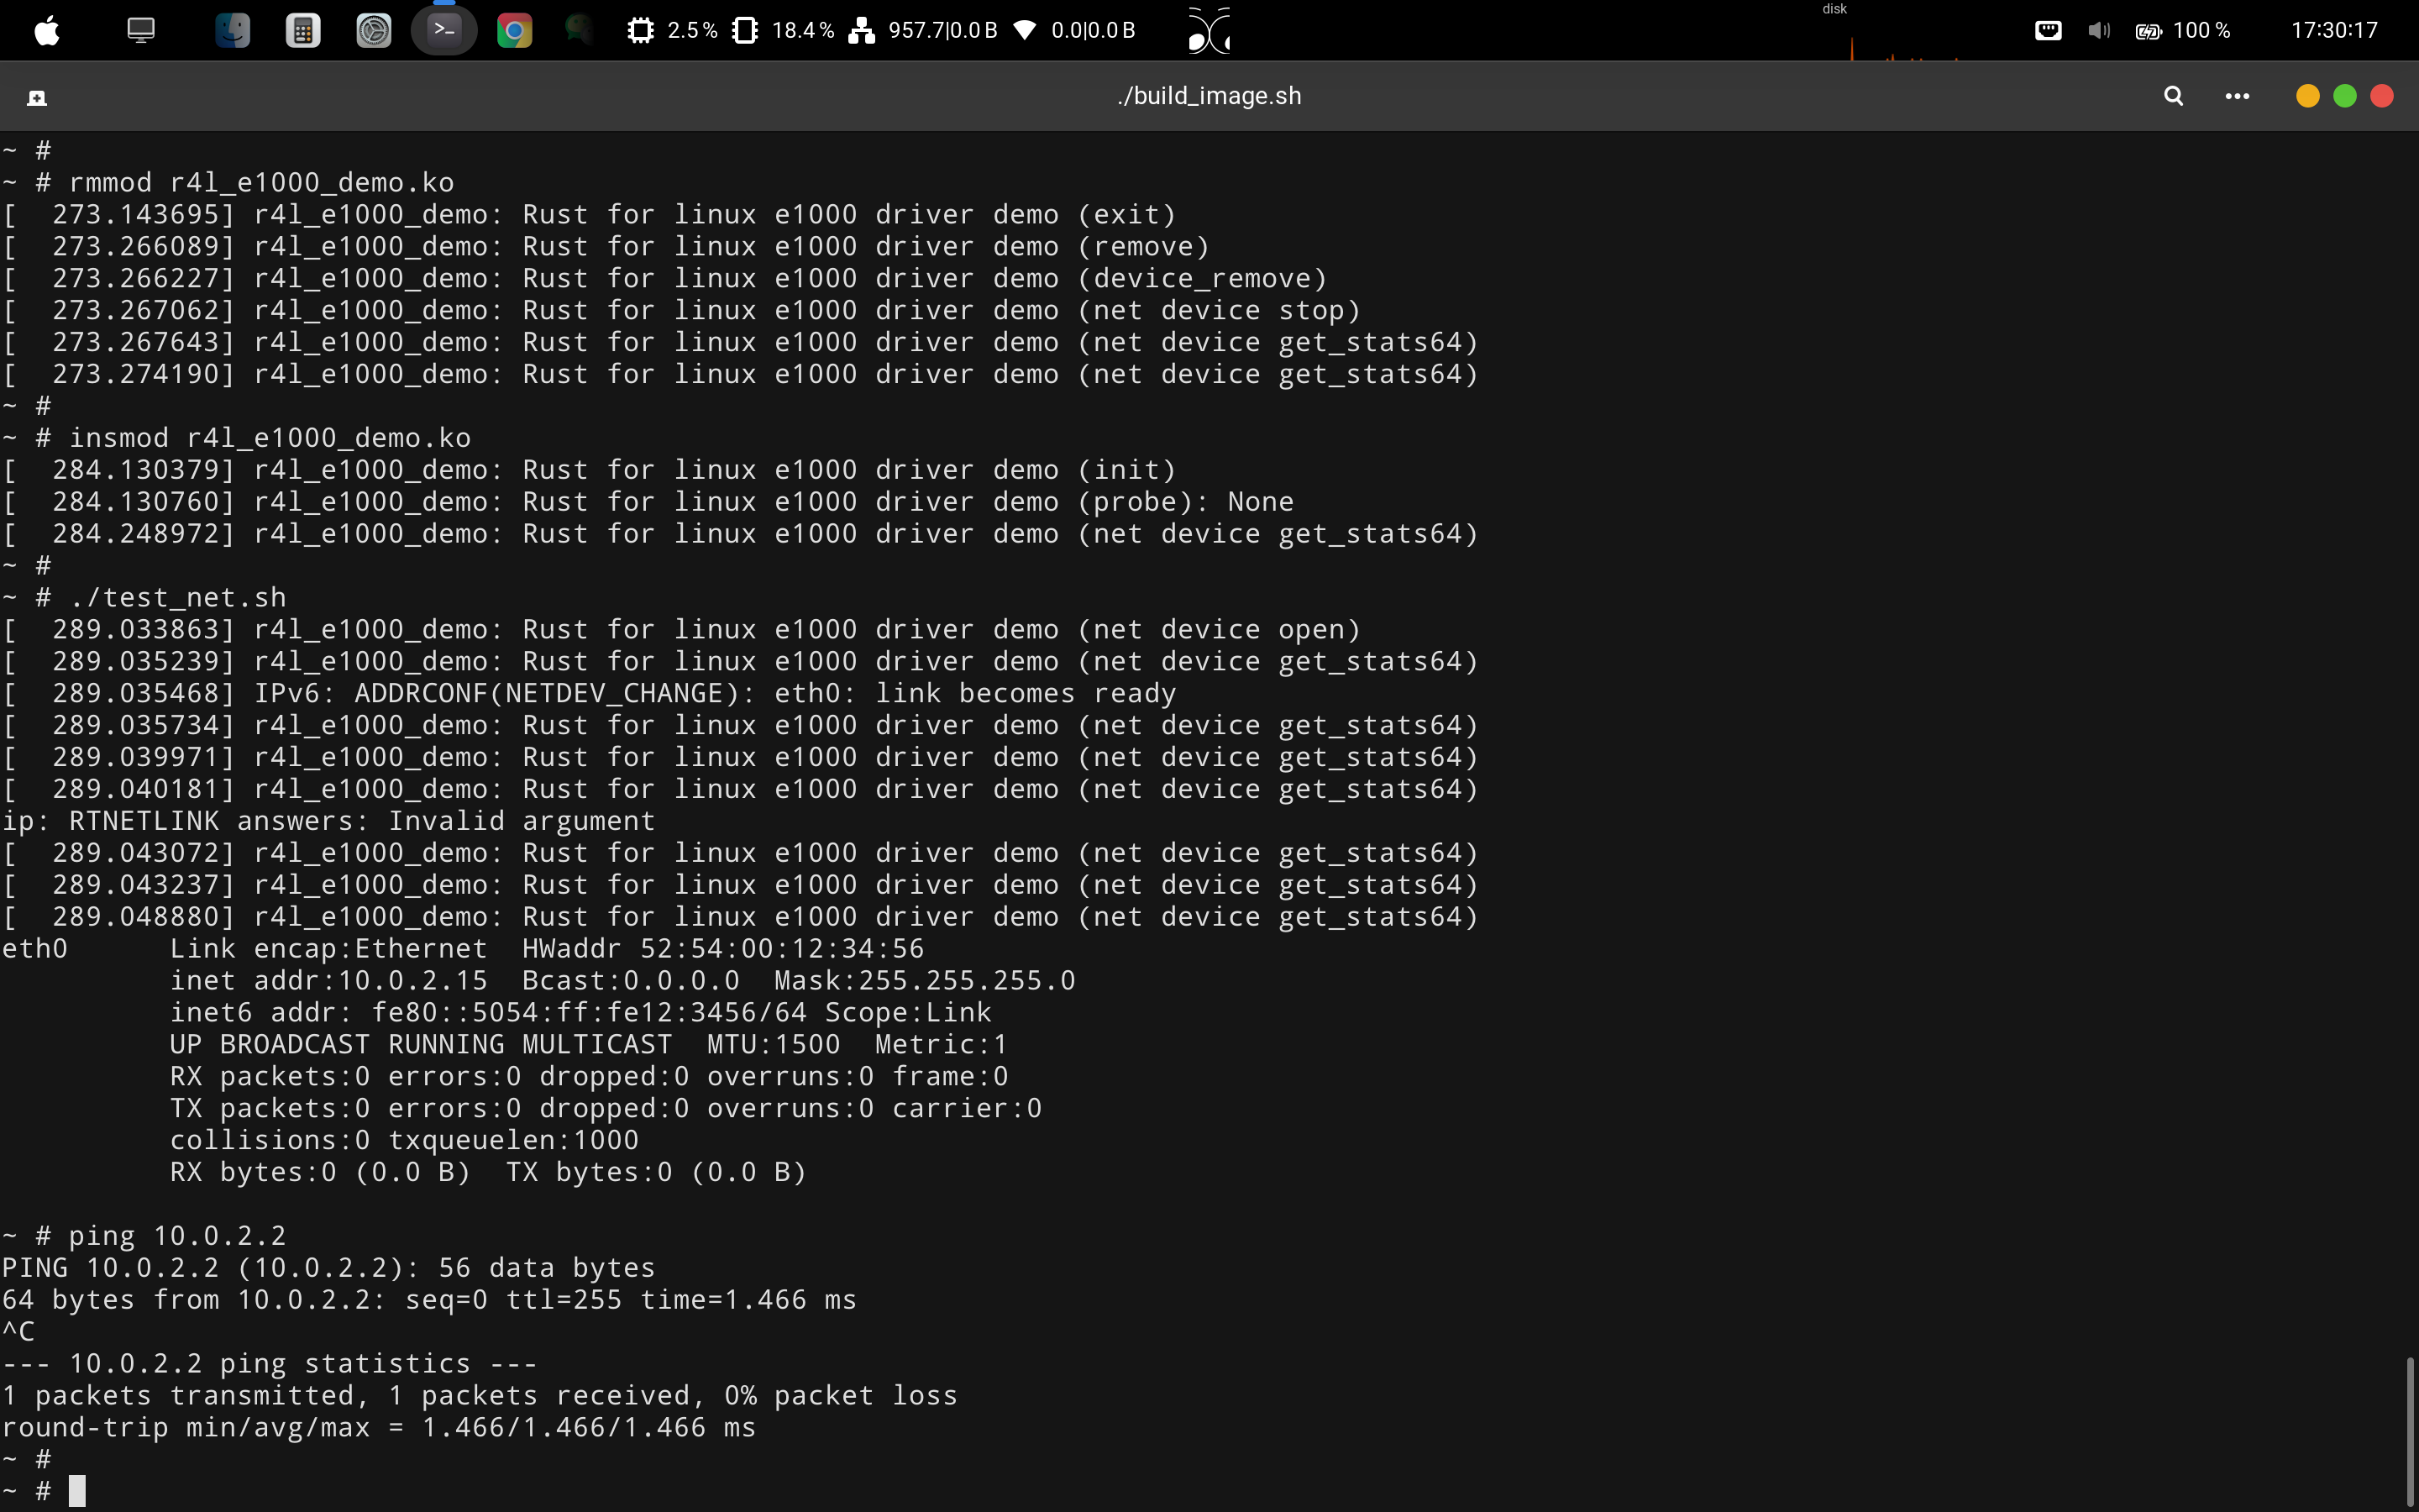Click the '10.0.2.2 ping statistics' header line
The image size is (2419, 1512).
(270, 1364)
